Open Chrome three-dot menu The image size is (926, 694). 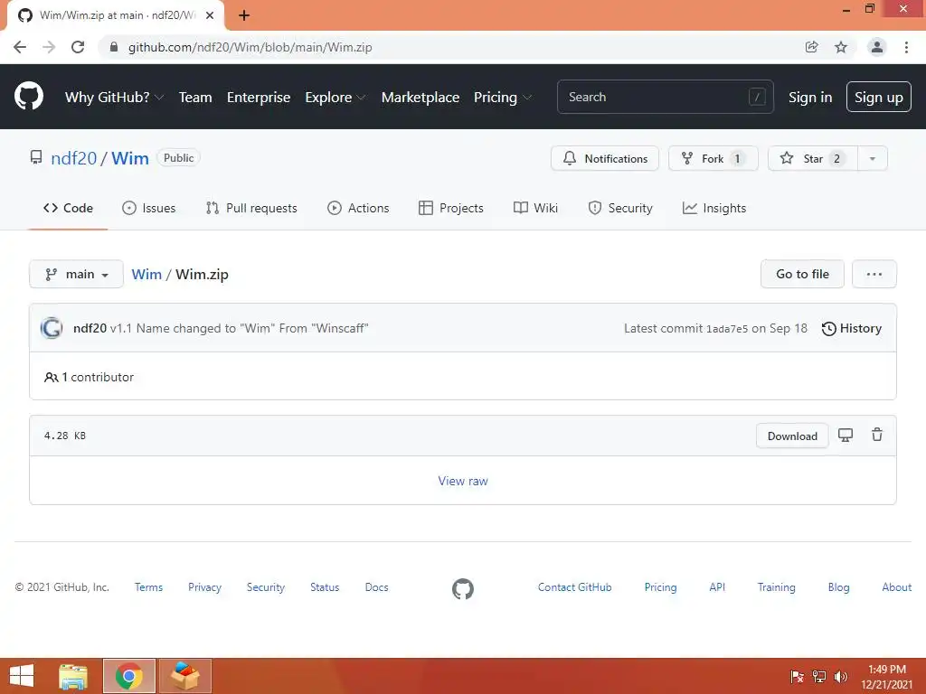(906, 47)
